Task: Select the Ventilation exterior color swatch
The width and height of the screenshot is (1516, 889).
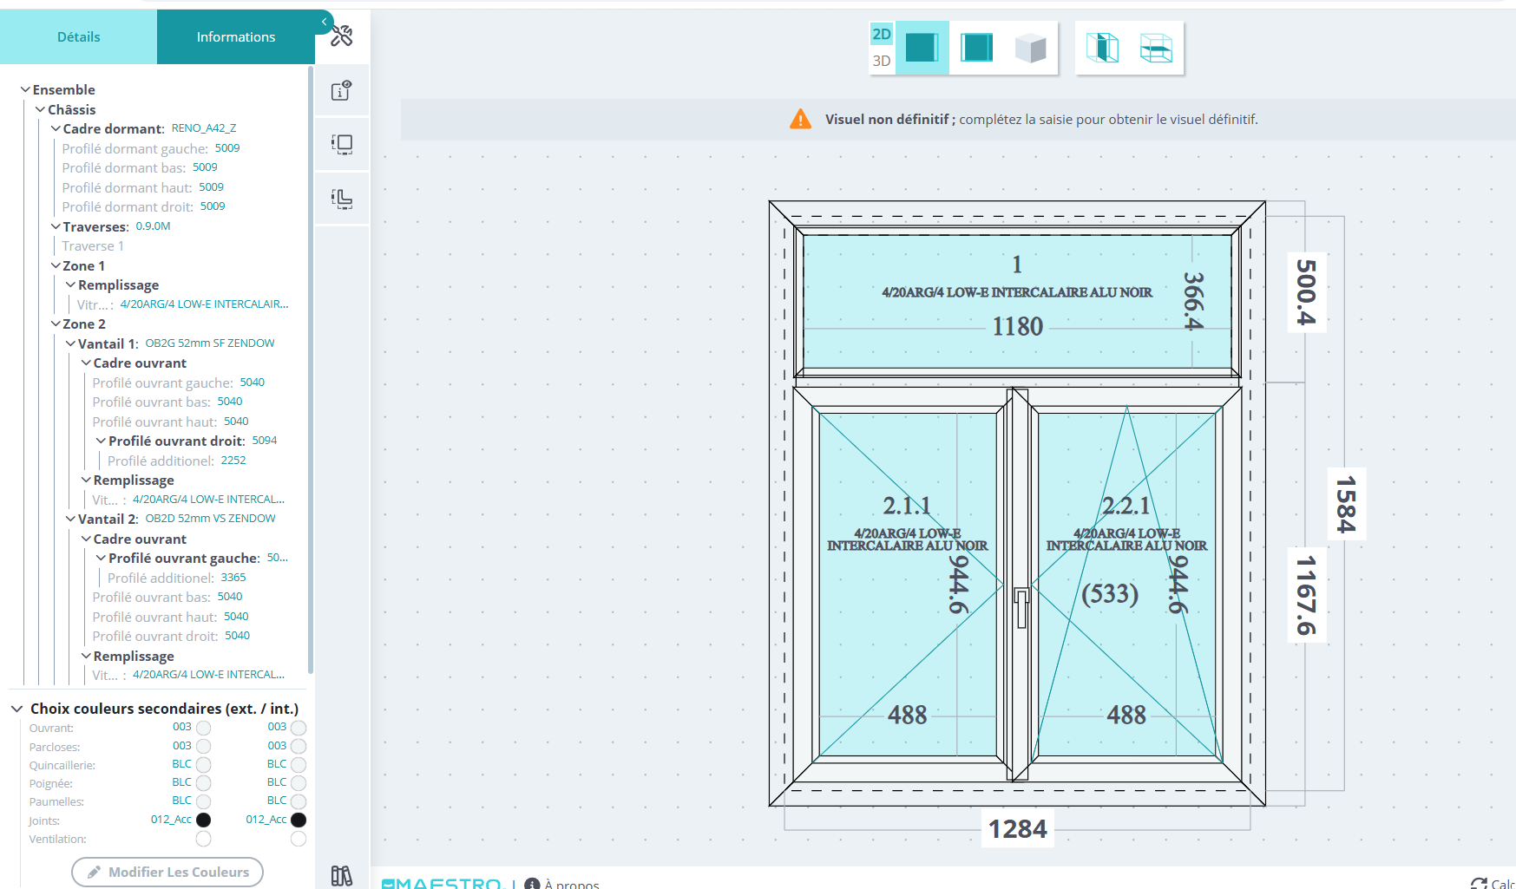Action: pyautogui.click(x=204, y=839)
